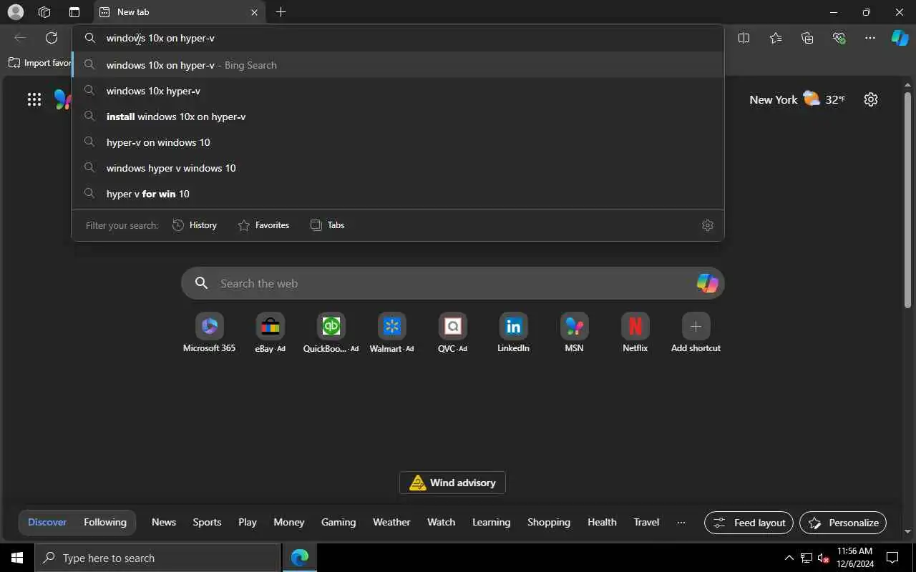The width and height of the screenshot is (916, 572).
Task: Open Sports feed category
Action: click(207, 522)
